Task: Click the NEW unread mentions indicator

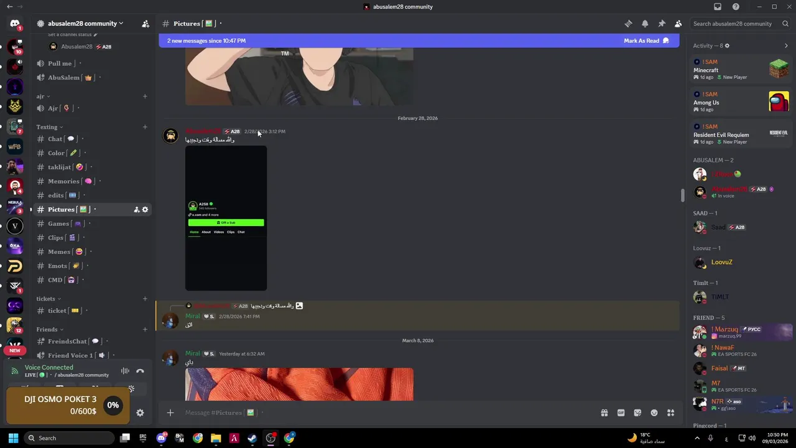Action: tap(15, 350)
